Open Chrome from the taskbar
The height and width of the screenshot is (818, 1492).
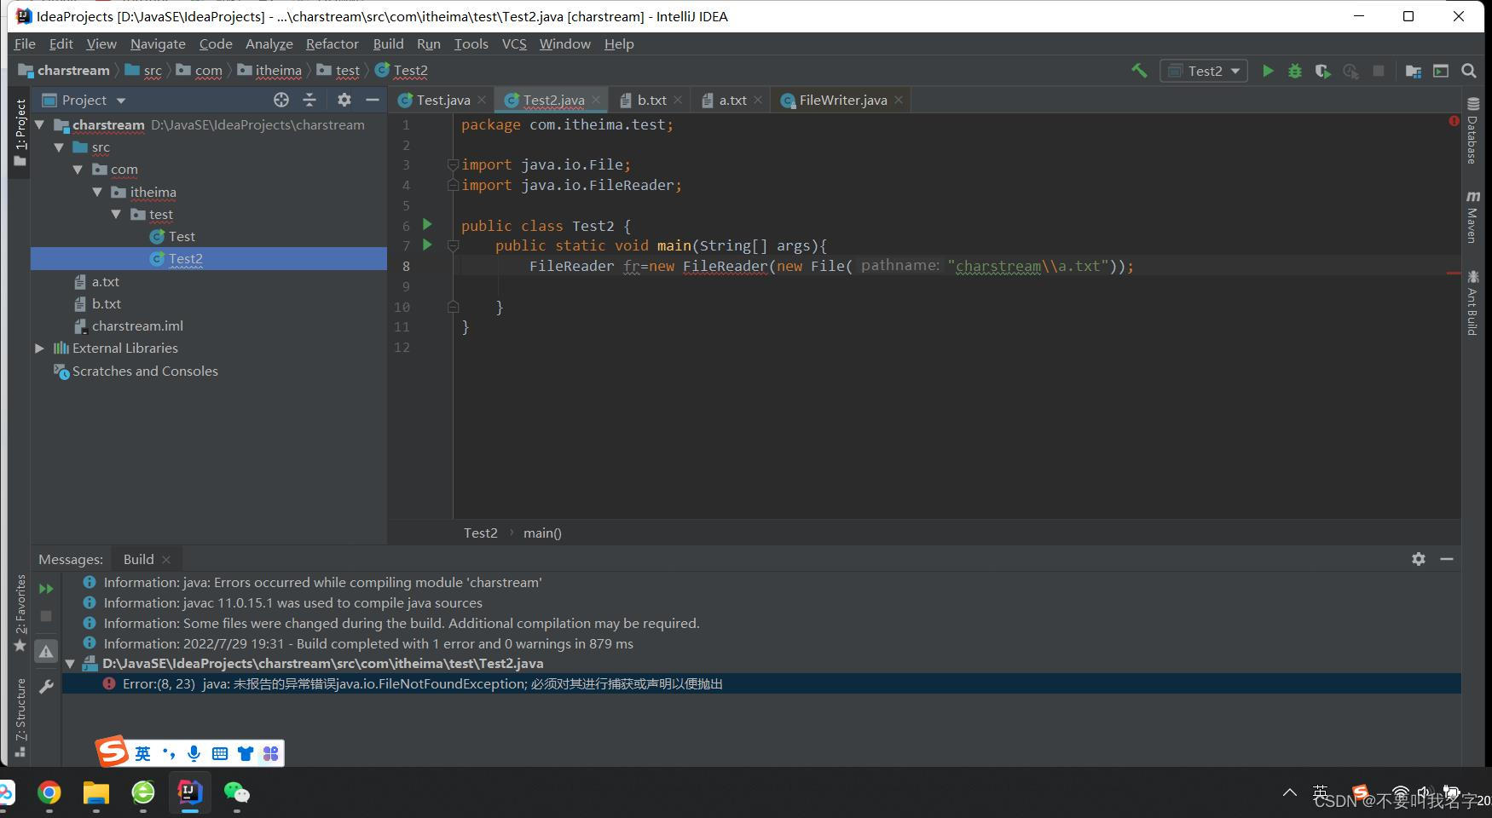click(49, 793)
